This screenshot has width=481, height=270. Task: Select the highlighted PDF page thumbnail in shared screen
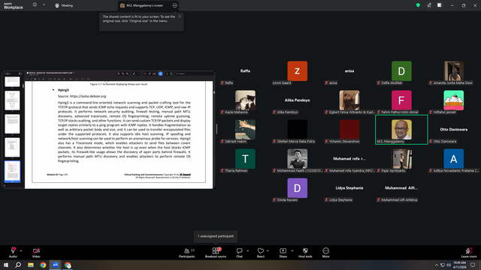12,172
